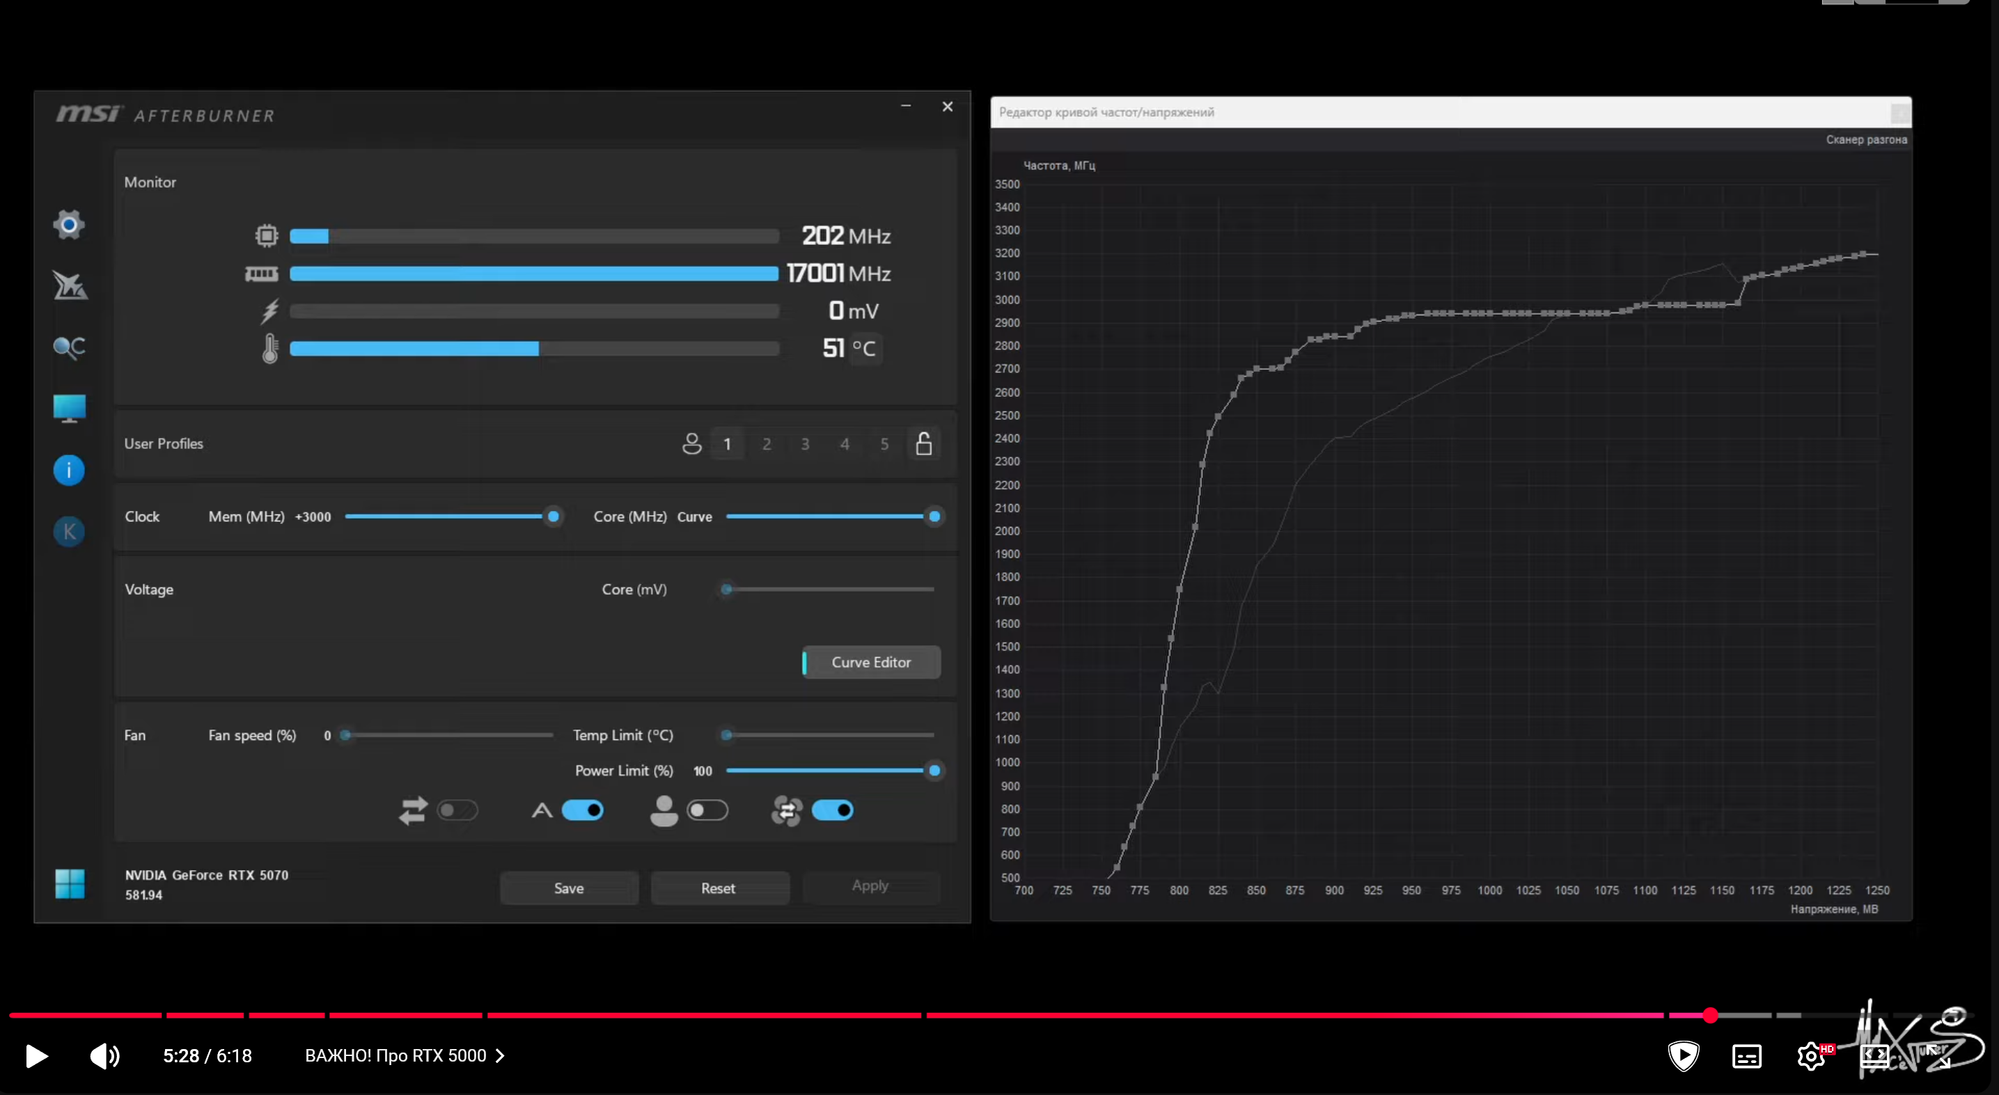Image resolution: width=1999 pixels, height=1095 pixels.
Task: Open Afterburner settings gear icon
Action: 69,225
